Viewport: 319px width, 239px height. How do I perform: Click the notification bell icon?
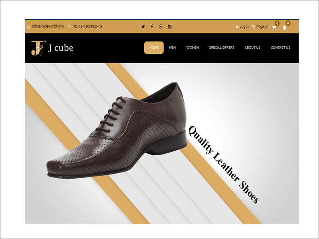[x=284, y=27]
